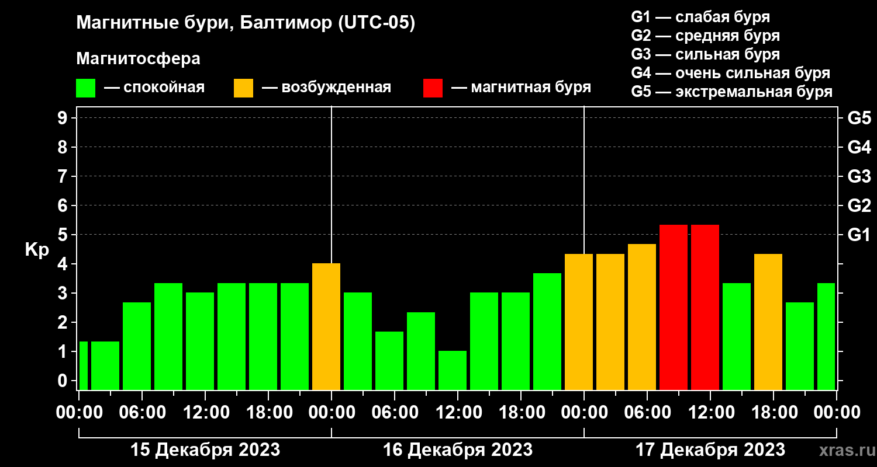Screen dimensions: 877x467
Task: Click the narrow green bar at chart start
Action: 83,365
